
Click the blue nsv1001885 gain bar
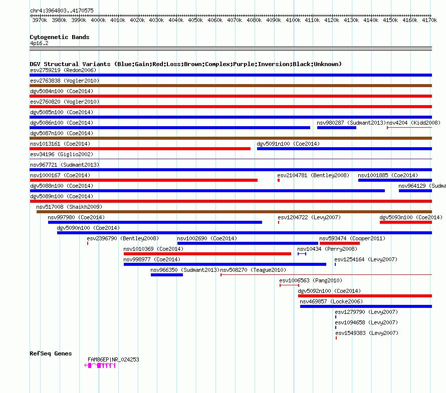pos(395,180)
